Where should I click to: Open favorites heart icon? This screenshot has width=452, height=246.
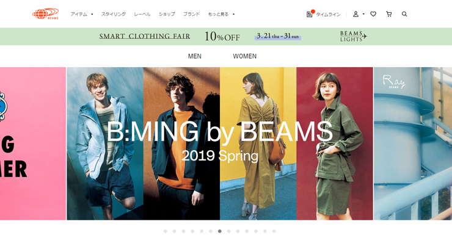[373, 14]
